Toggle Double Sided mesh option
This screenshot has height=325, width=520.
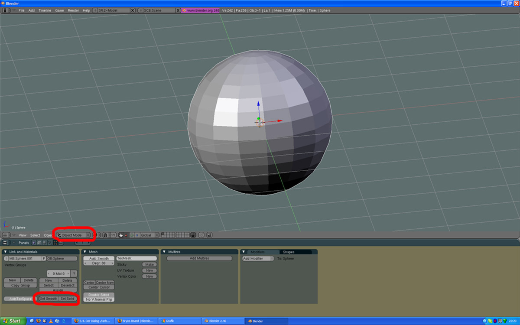point(99,295)
